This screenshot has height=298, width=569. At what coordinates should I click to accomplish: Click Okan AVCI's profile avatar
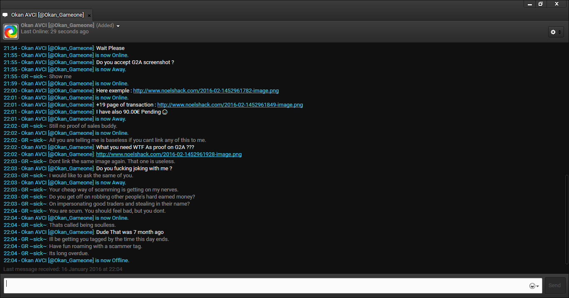coord(11,32)
